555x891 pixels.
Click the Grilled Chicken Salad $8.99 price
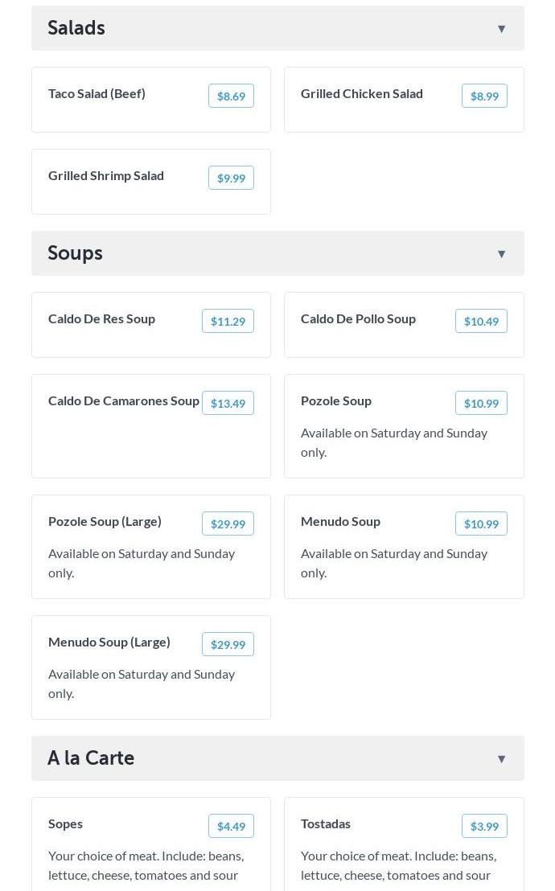click(x=484, y=96)
